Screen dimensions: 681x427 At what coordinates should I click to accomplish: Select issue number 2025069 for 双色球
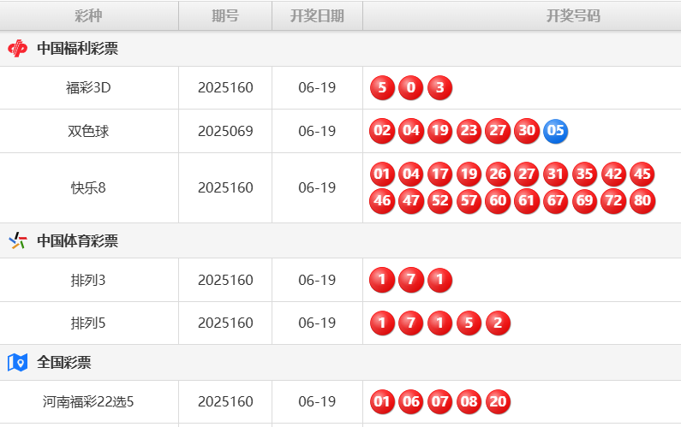[x=225, y=131]
